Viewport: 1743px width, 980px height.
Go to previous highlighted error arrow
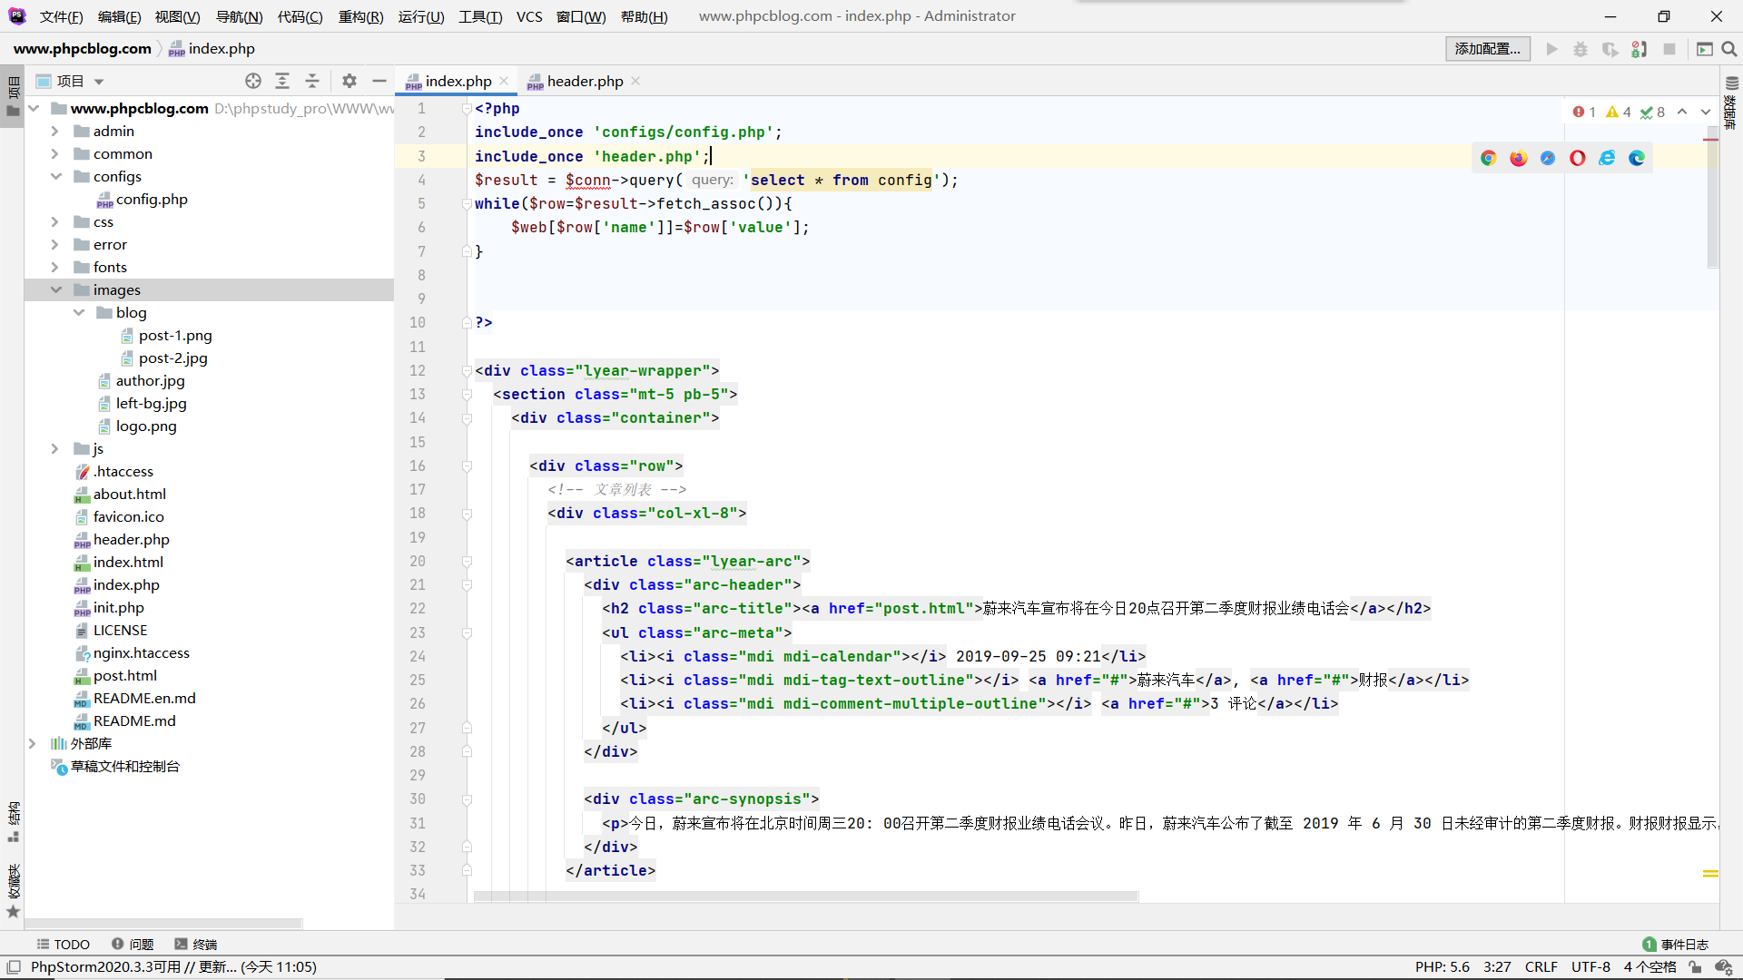[x=1682, y=112]
